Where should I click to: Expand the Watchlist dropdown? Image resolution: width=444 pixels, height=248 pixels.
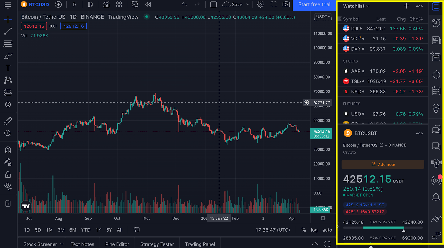[356, 6]
